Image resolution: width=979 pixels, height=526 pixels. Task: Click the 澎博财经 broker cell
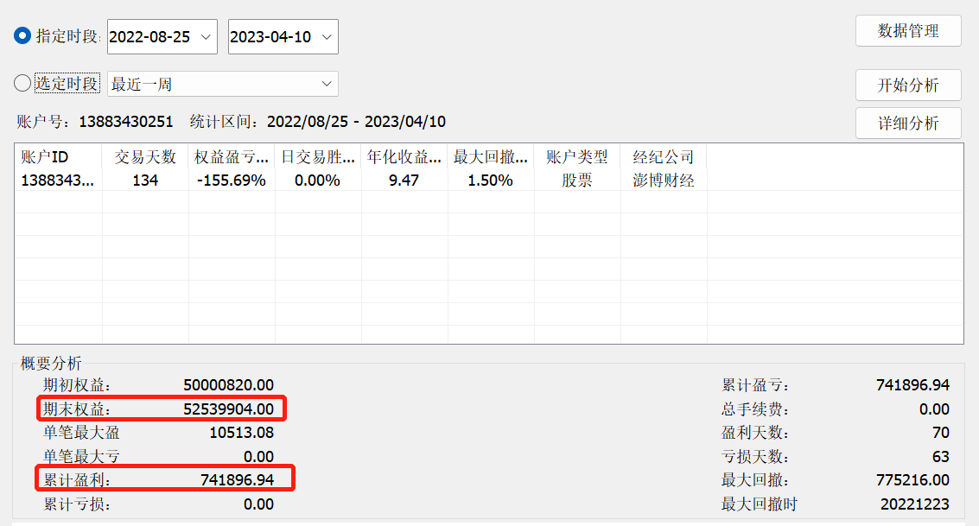[664, 181]
